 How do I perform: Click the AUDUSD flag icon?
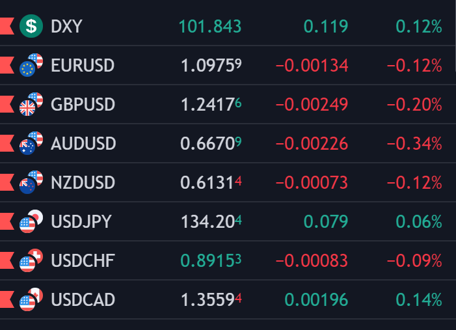click(31, 144)
